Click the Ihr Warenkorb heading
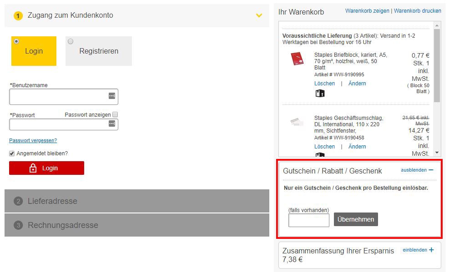Viewport: 449px width, 272px height. (301, 12)
